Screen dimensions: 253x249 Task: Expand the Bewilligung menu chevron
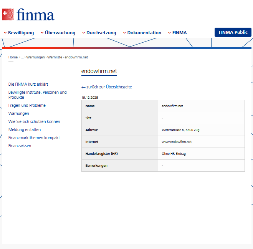(x=5, y=33)
